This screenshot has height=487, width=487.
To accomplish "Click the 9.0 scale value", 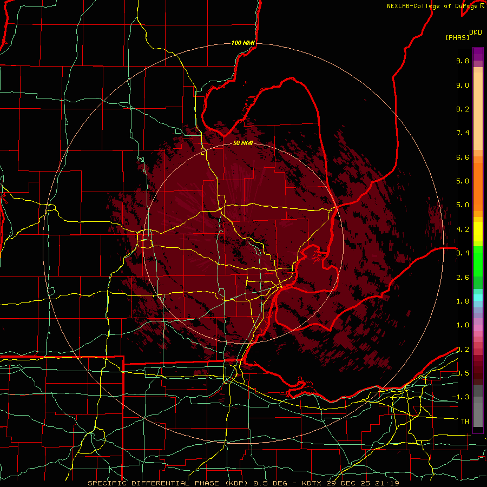I will coord(463,85).
